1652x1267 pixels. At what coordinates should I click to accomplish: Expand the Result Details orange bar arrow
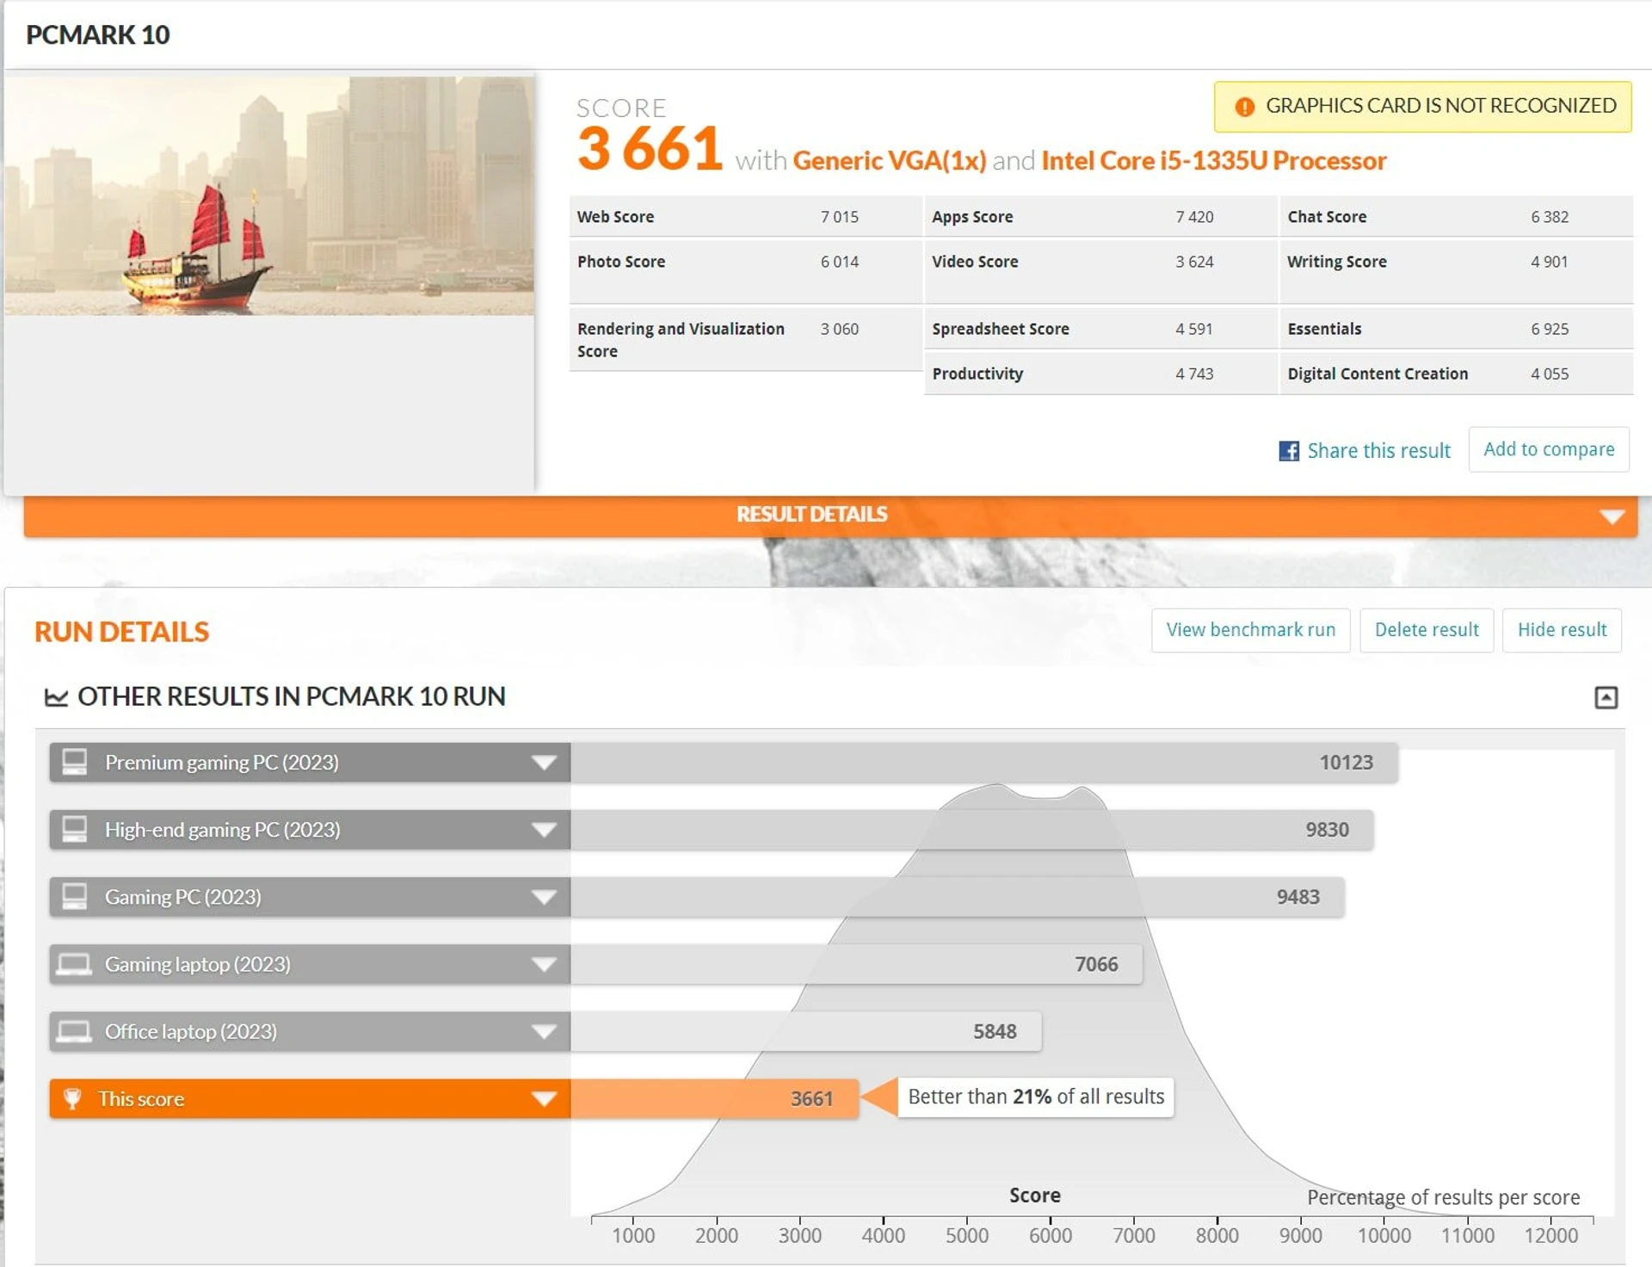click(x=1612, y=516)
